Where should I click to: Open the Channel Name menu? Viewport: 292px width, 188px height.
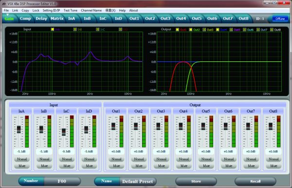[91, 10]
